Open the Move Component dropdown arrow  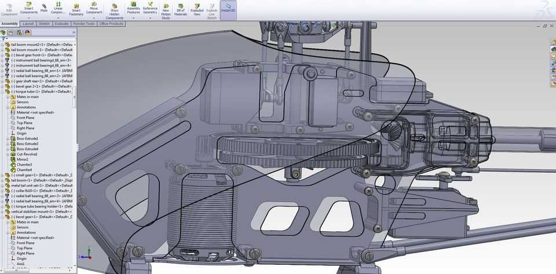94,18
